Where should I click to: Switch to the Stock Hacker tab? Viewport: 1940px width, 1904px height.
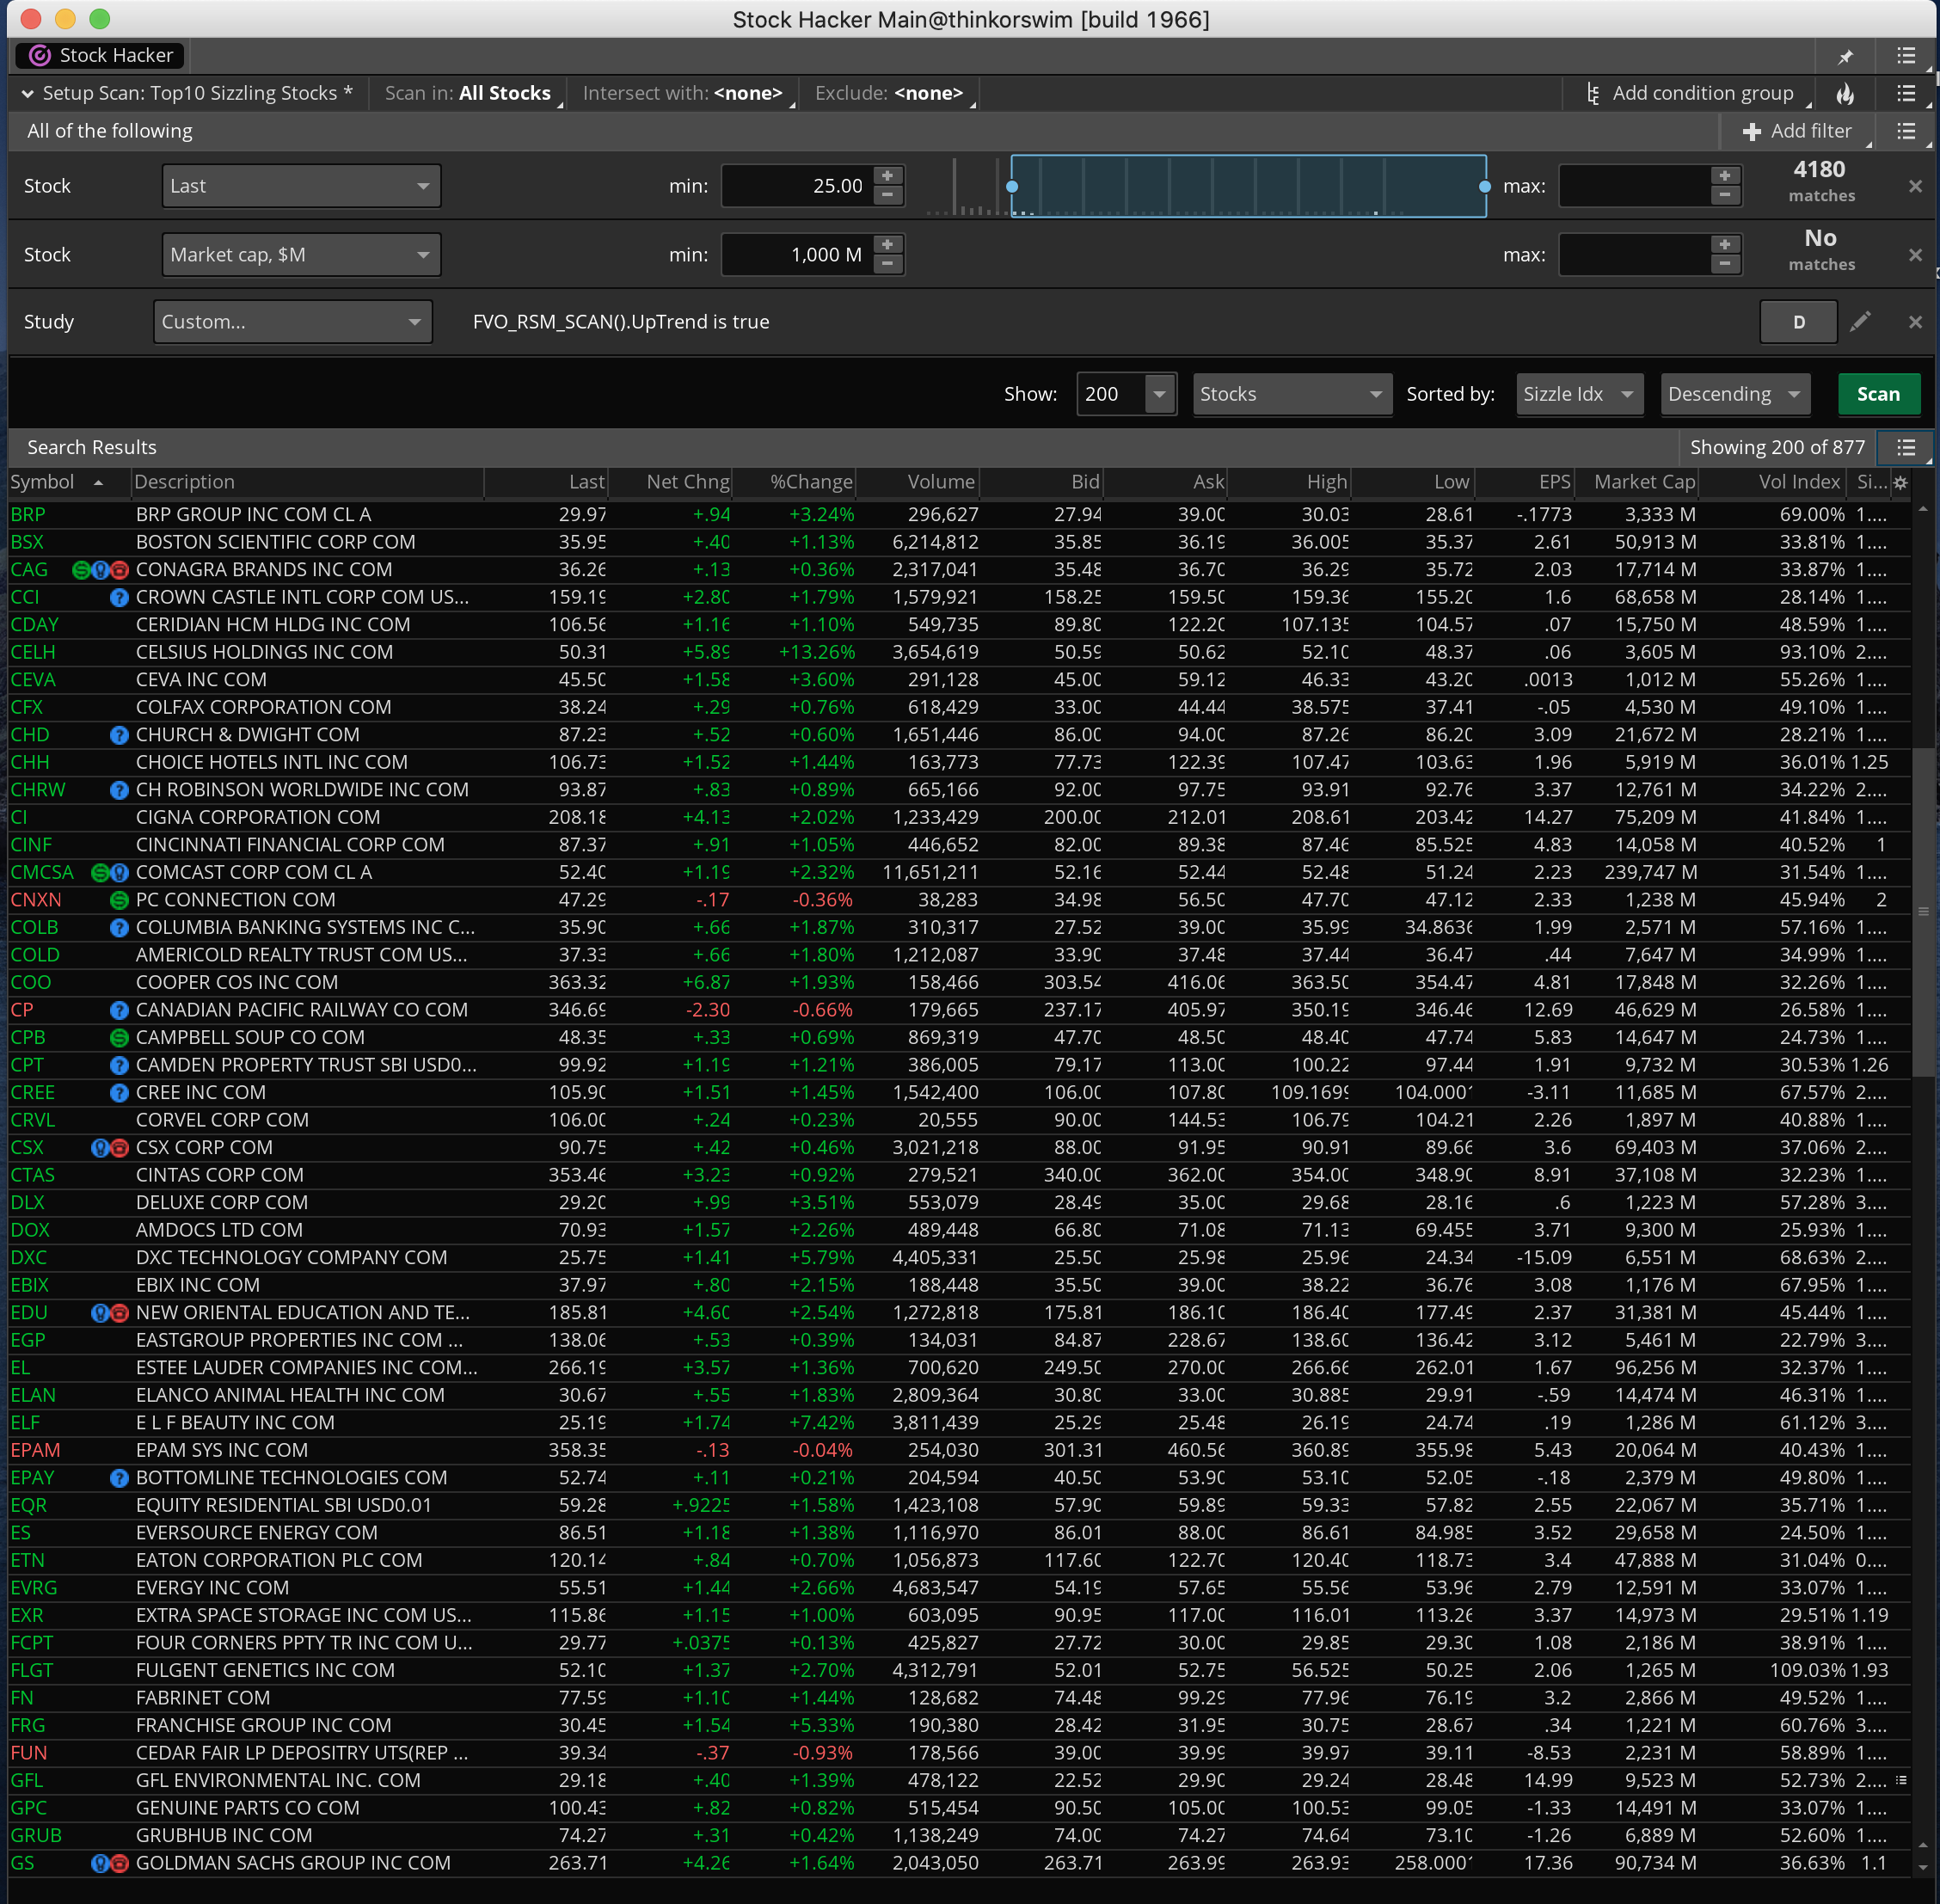click(x=100, y=56)
